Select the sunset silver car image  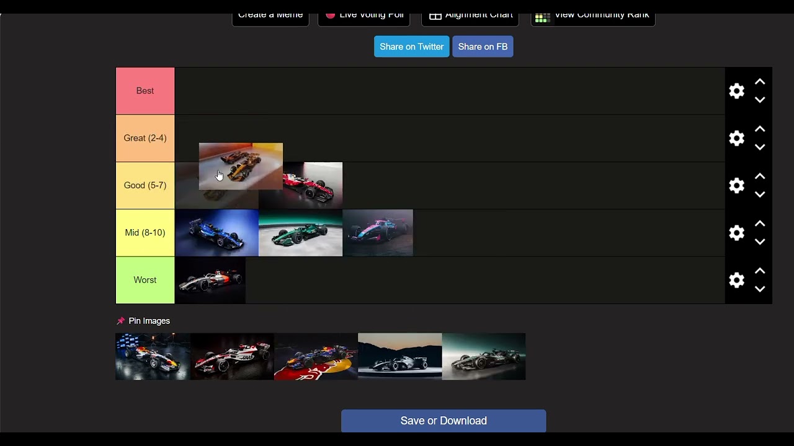tap(399, 356)
